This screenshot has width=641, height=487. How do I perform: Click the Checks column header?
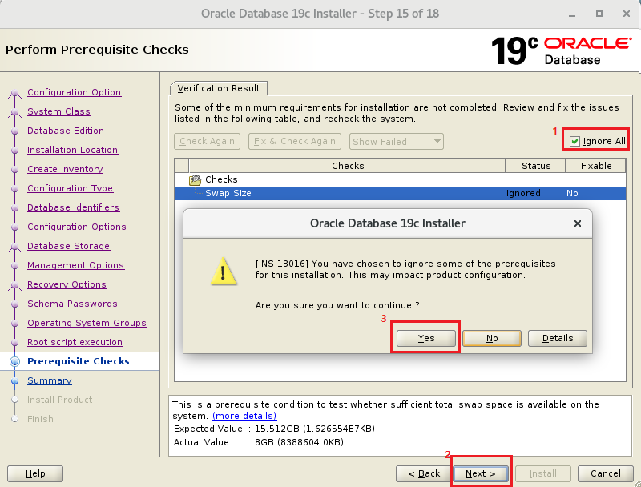pyautogui.click(x=348, y=166)
